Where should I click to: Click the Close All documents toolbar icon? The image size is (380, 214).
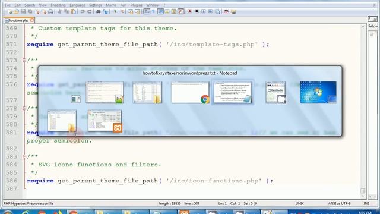[44, 11]
